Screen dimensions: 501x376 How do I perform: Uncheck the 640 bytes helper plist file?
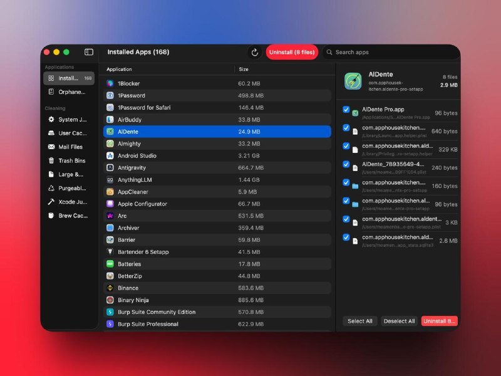click(346, 129)
